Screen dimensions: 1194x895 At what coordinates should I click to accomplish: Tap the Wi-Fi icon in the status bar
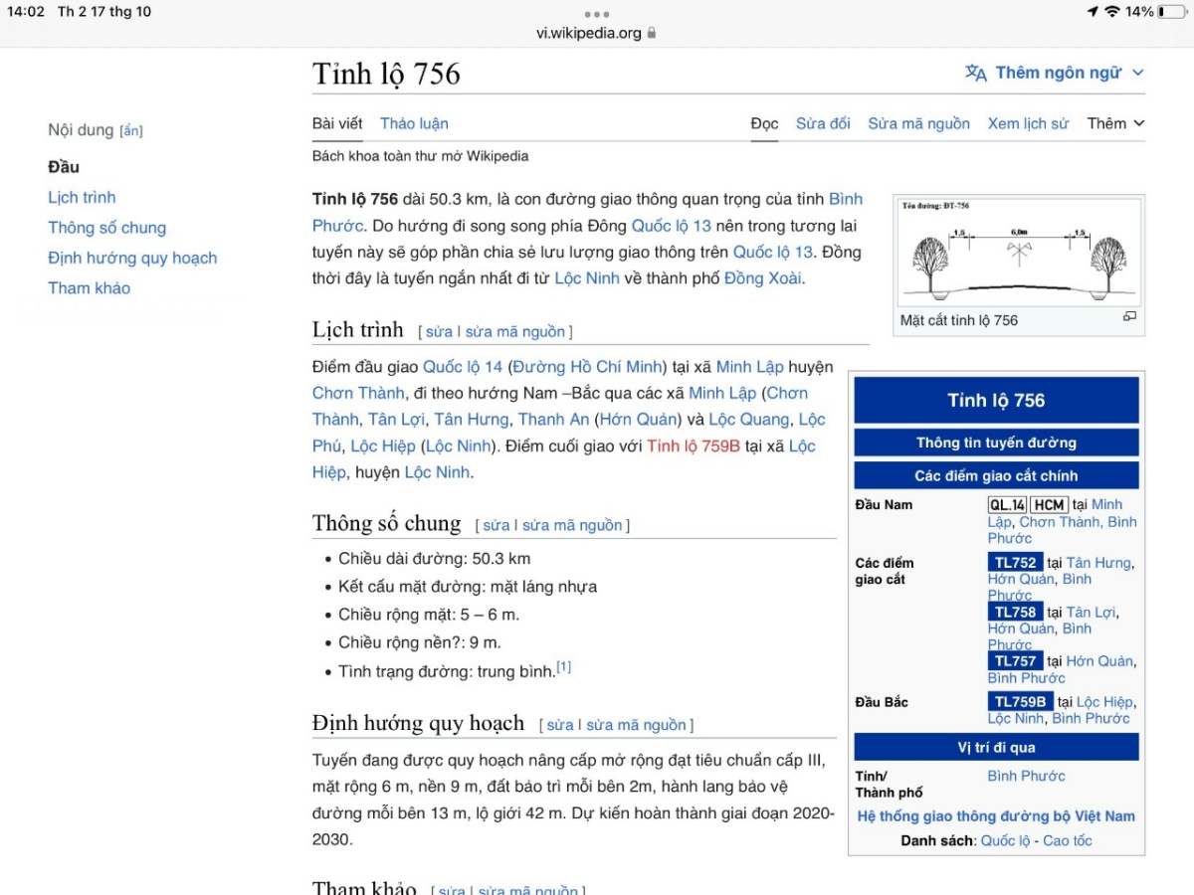tap(1111, 12)
